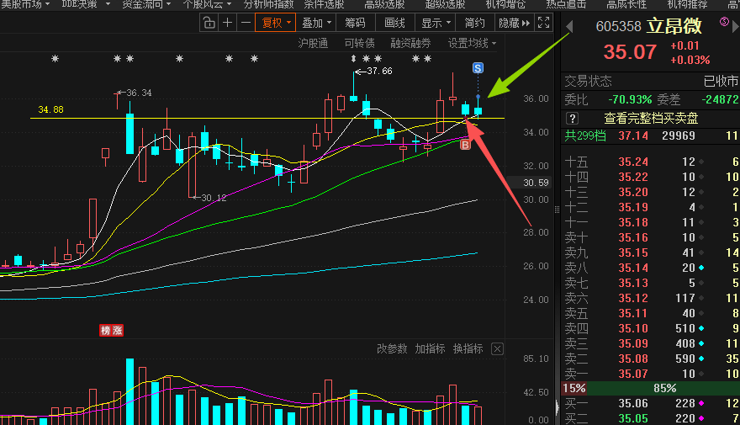
Task: Click the cyan diamond next to 卖三
Action: tap(701, 343)
